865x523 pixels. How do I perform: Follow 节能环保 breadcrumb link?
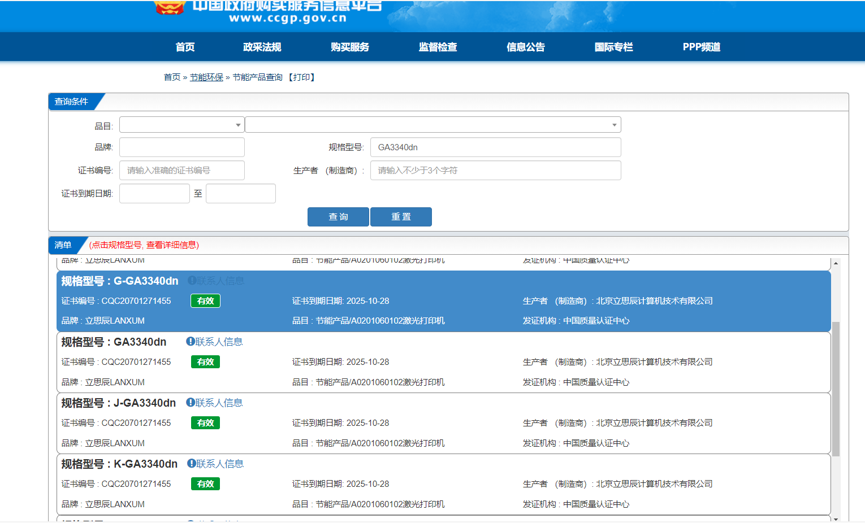(x=206, y=77)
